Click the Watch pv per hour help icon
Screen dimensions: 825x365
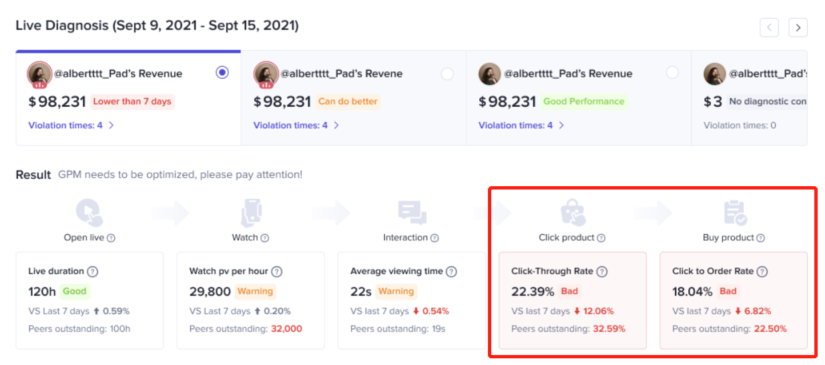click(276, 272)
